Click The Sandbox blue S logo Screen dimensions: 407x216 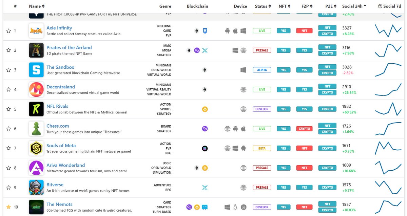(36, 70)
